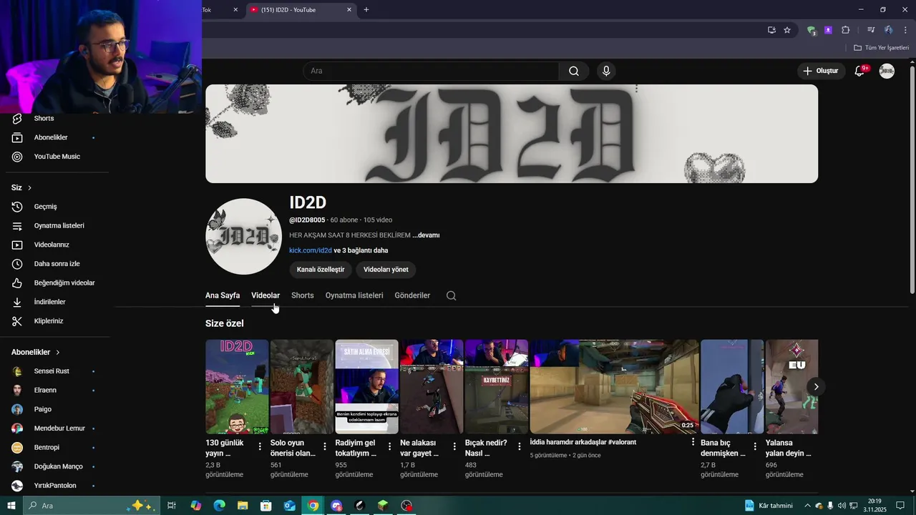916x515 pixels.
Task: Click the taskbar volume speaker icon
Action: [x=842, y=506]
